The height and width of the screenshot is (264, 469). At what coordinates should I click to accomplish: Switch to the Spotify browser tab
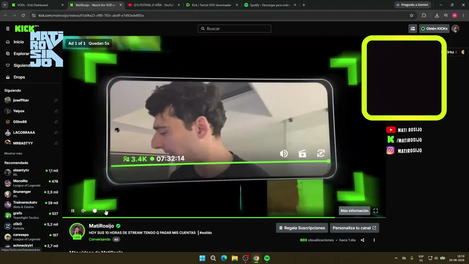[x=270, y=5]
